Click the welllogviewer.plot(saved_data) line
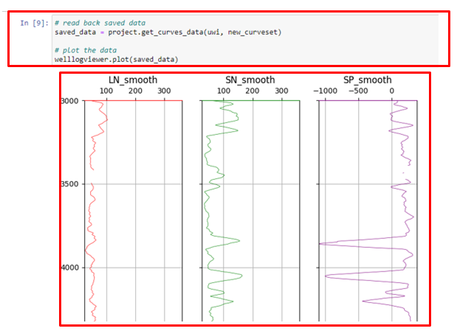The width and height of the screenshot is (457, 334). click(117, 59)
